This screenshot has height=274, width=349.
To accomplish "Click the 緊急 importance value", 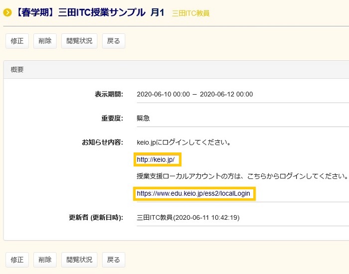I will click(x=143, y=119).
